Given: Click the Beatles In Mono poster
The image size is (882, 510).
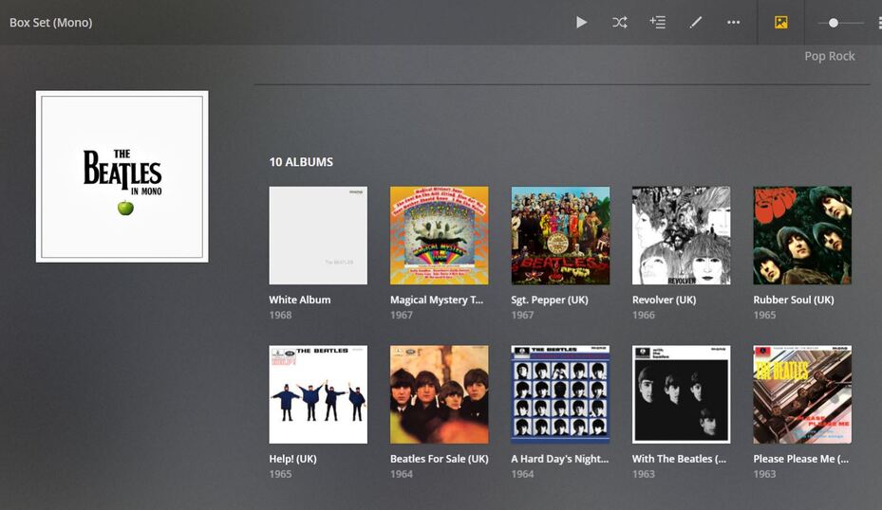Looking at the screenshot, I should [x=122, y=176].
